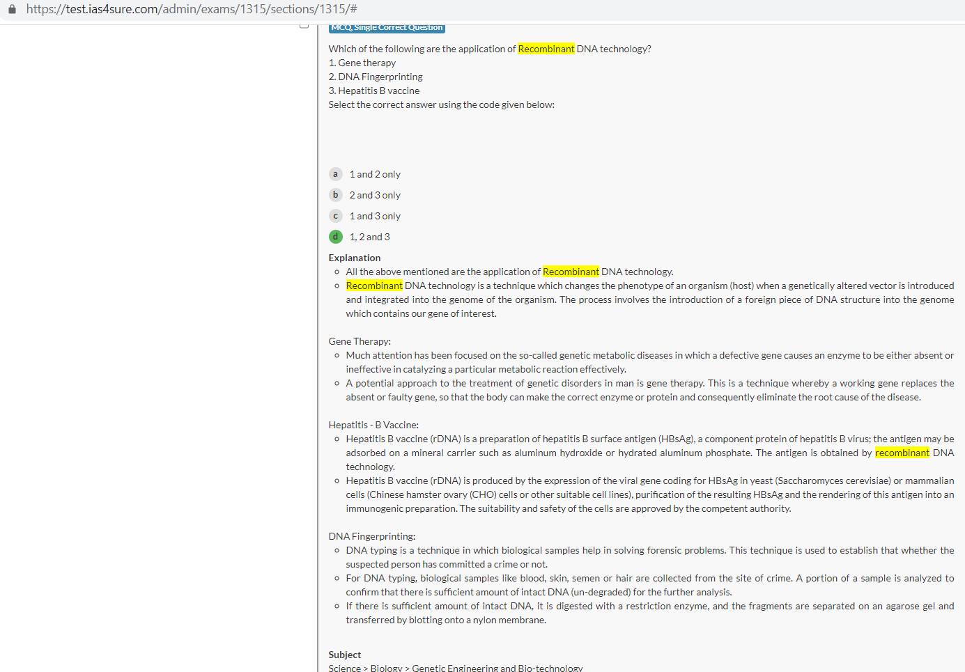The width and height of the screenshot is (965, 672).
Task: Click the Subject label
Action: point(344,655)
